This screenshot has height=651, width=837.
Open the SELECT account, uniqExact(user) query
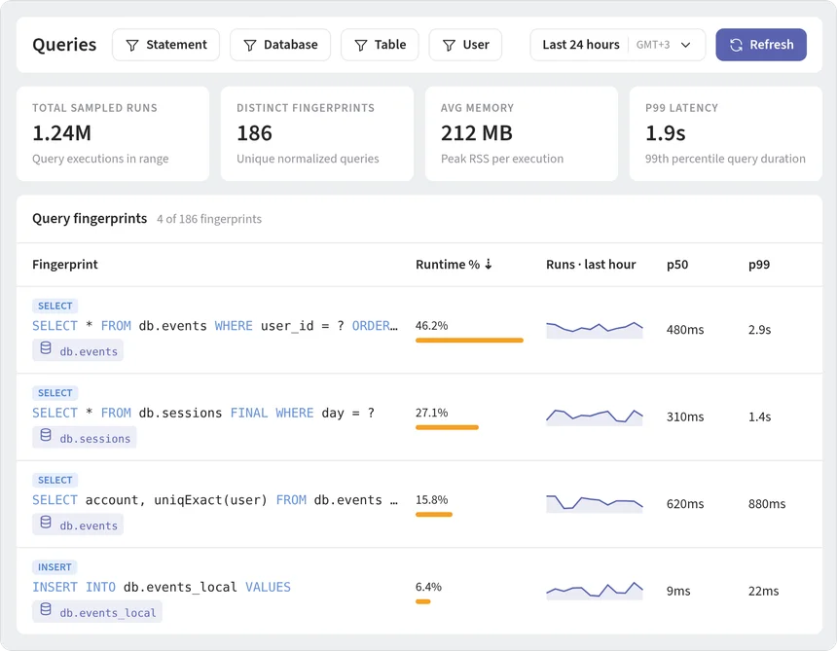point(215,500)
